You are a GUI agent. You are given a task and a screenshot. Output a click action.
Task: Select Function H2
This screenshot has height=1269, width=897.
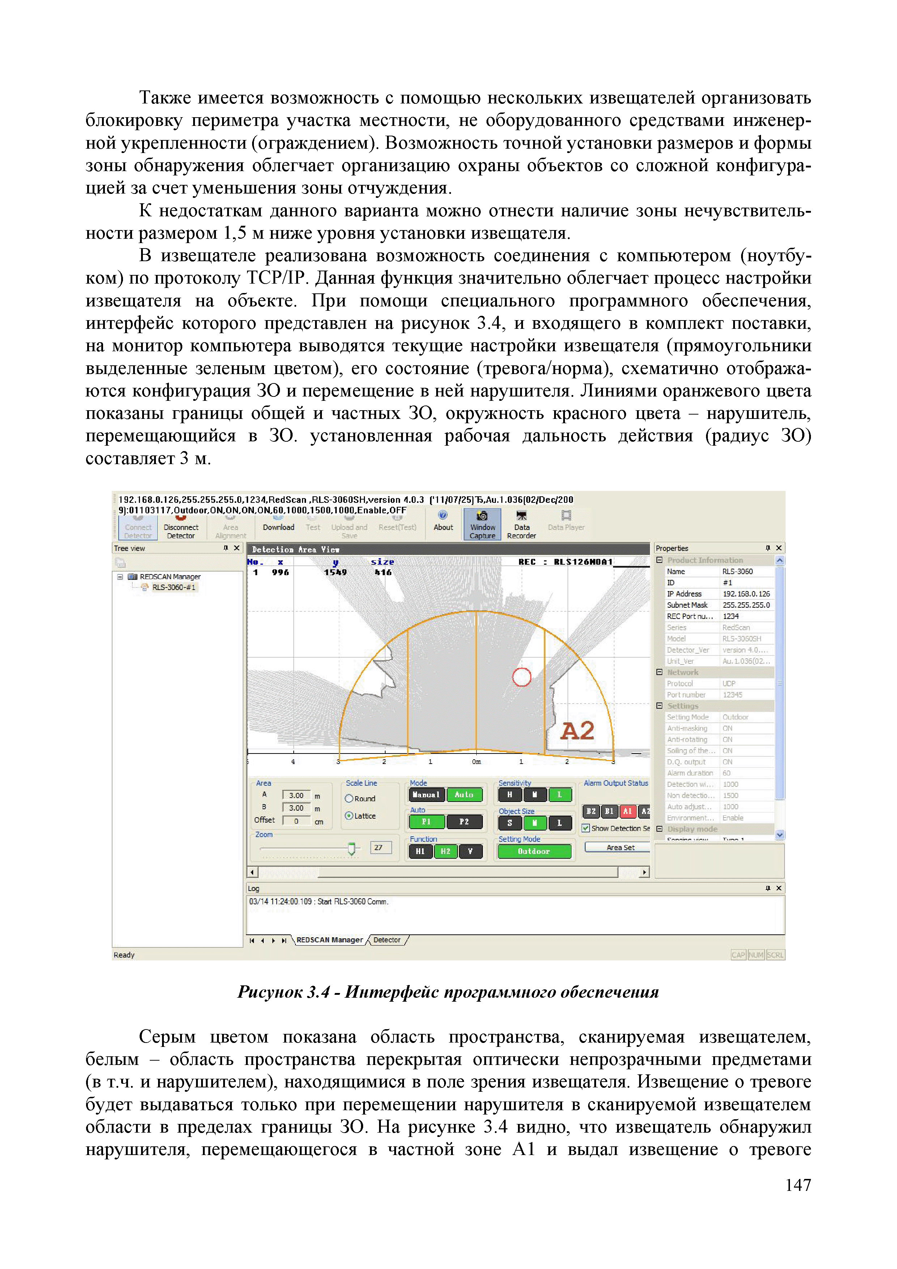pyautogui.click(x=446, y=852)
